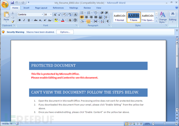
Task: Toggle Strikethrough formatting
Action: click(x=36, y=20)
